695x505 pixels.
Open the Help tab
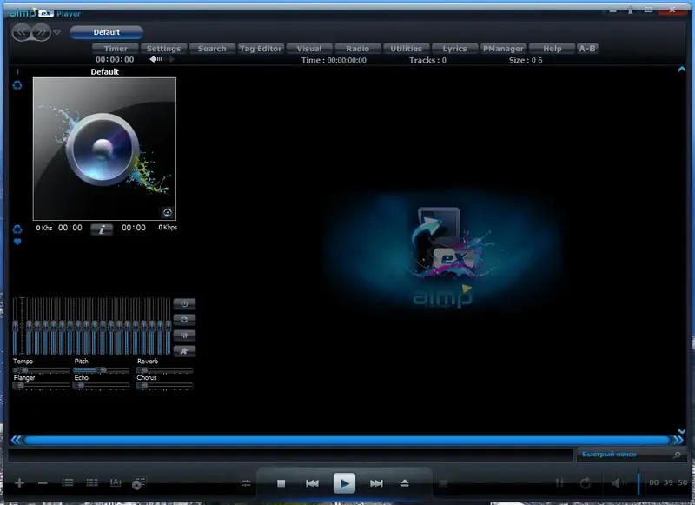click(x=552, y=49)
